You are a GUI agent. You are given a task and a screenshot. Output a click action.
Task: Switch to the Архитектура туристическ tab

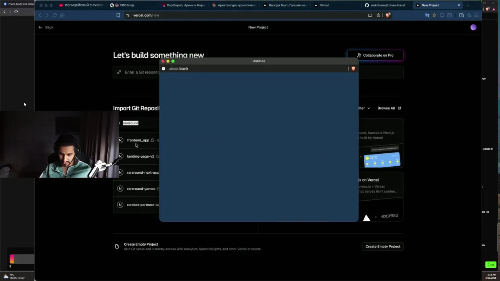pyautogui.click(x=234, y=5)
